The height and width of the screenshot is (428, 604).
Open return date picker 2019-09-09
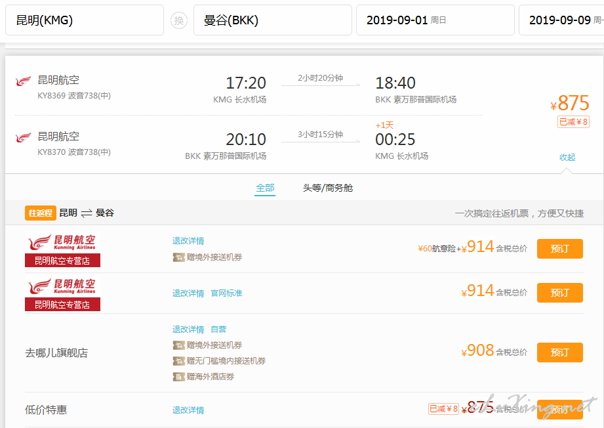pyautogui.click(x=561, y=20)
